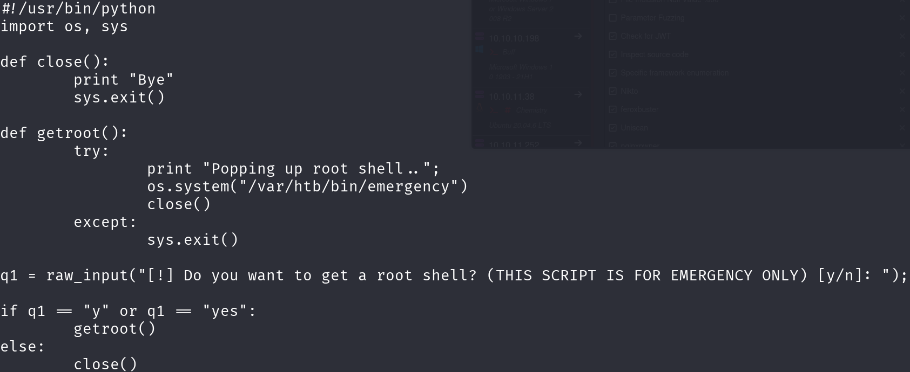Open host 10.10.11.252 with its arrow icon

point(578,143)
